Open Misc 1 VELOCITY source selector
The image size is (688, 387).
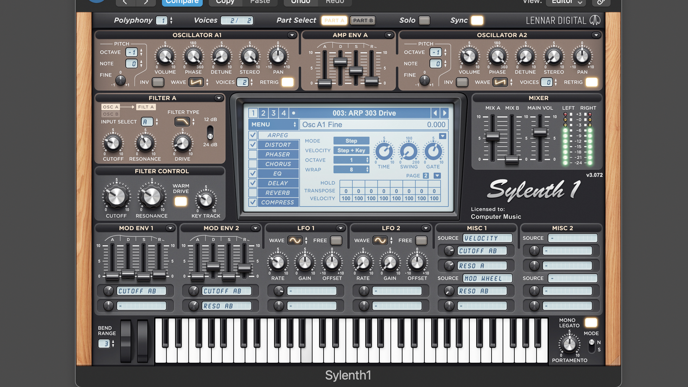tap(487, 238)
